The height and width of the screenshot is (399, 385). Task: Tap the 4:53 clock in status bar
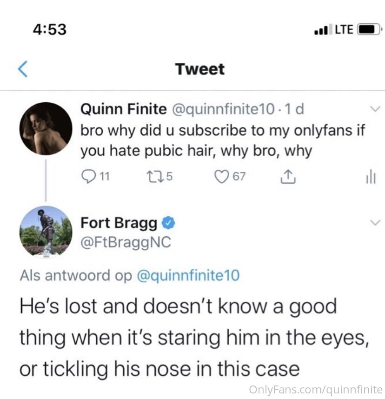[50, 29]
